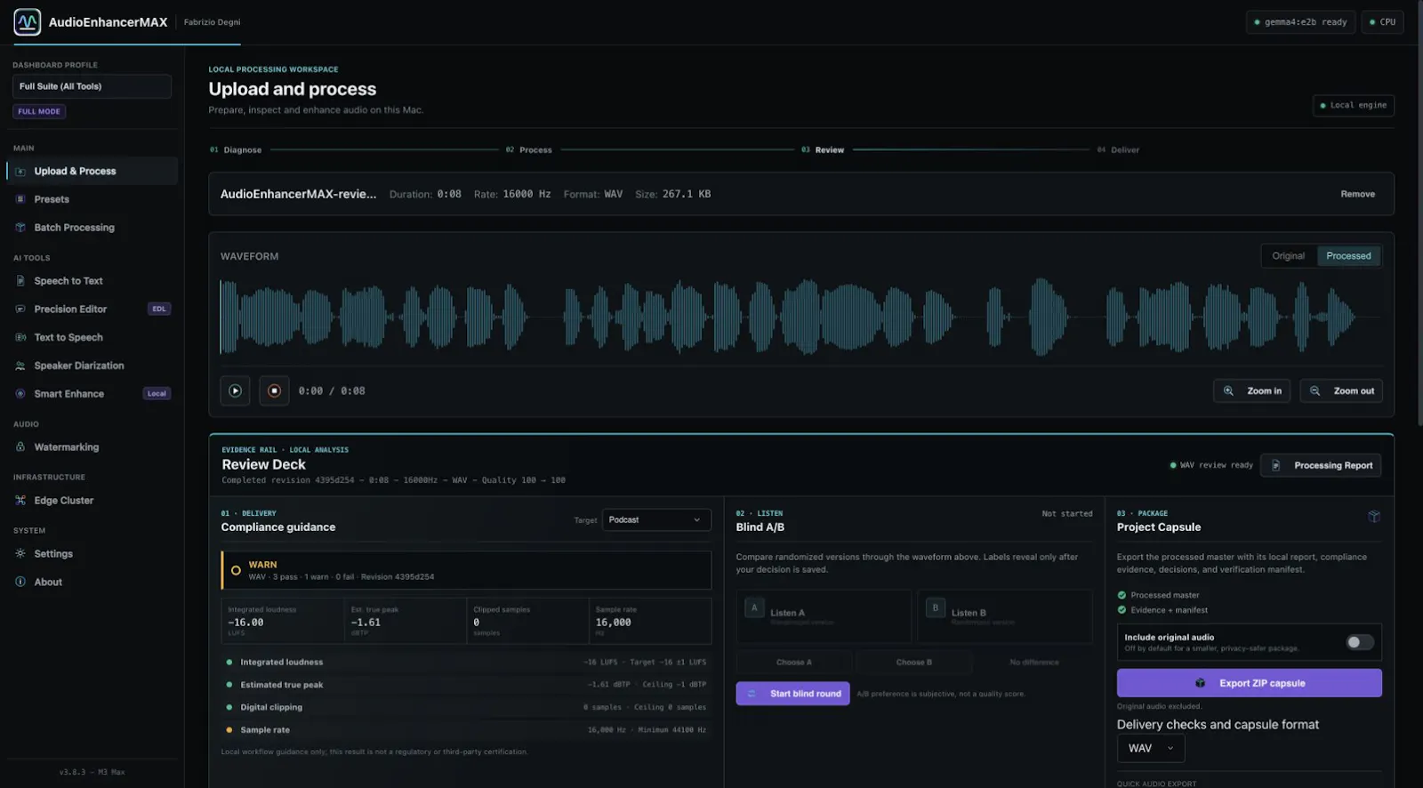Open the Processing Report
This screenshot has width=1423, height=788.
click(x=1321, y=465)
